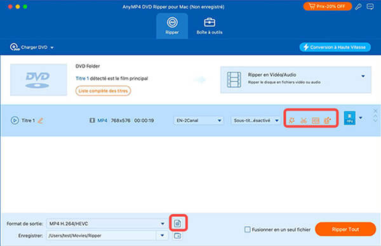Click the Ripper Tout button

point(345,230)
